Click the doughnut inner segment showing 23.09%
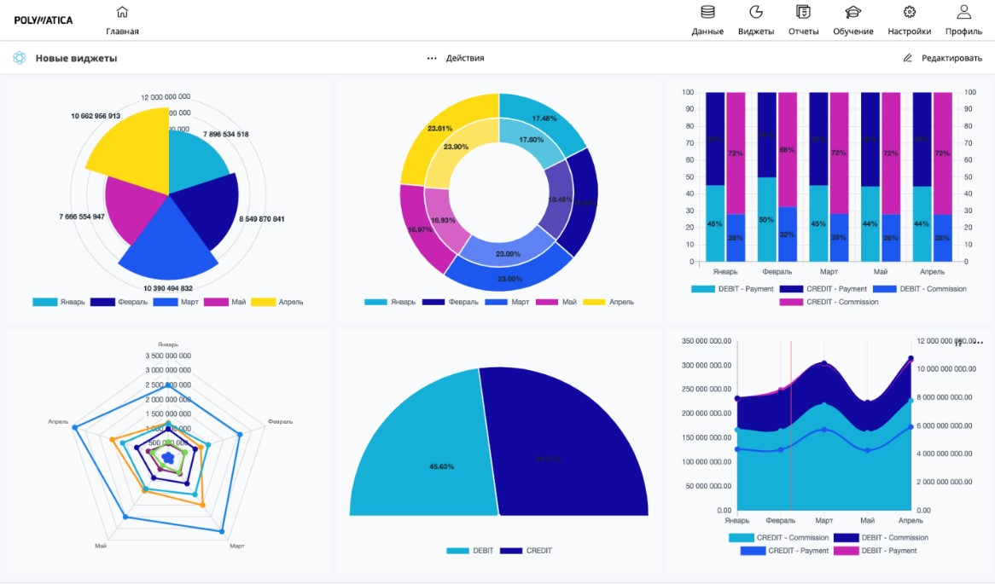The width and height of the screenshot is (995, 584). coord(509,254)
